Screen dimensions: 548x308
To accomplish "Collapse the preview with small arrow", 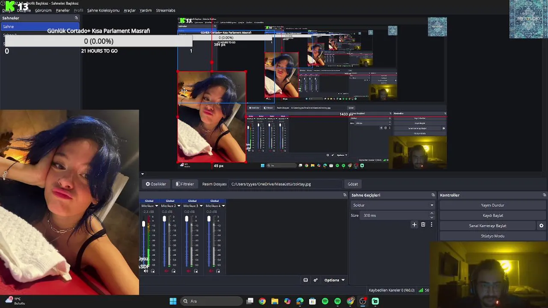I will 143,174.
